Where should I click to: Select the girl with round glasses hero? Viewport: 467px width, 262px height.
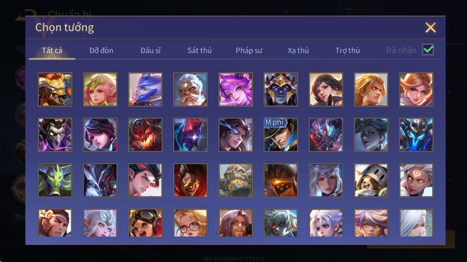[x=190, y=223]
